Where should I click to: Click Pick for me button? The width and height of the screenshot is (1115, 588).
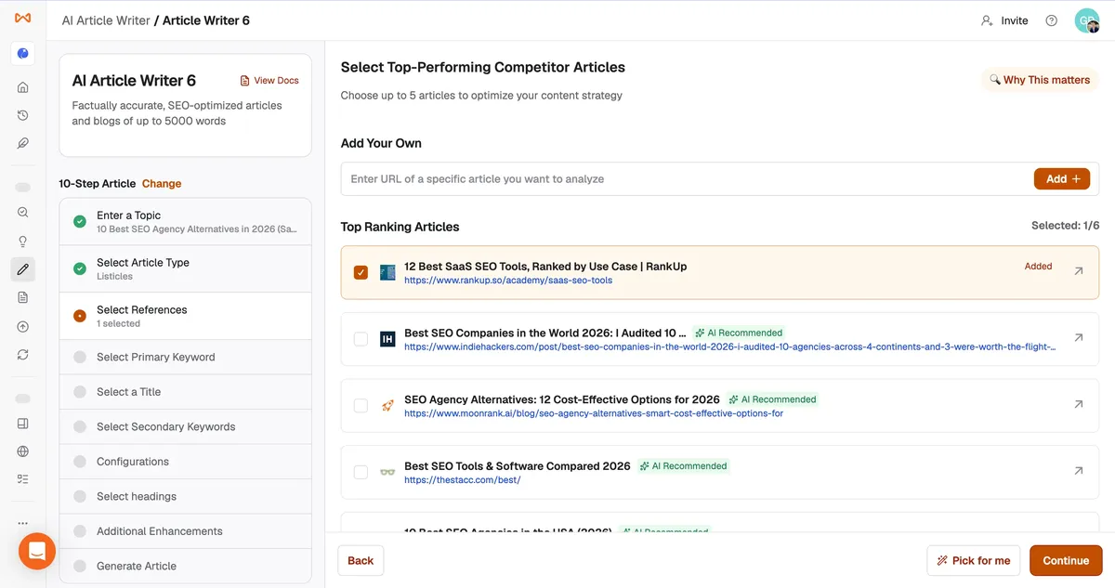pyautogui.click(x=973, y=560)
